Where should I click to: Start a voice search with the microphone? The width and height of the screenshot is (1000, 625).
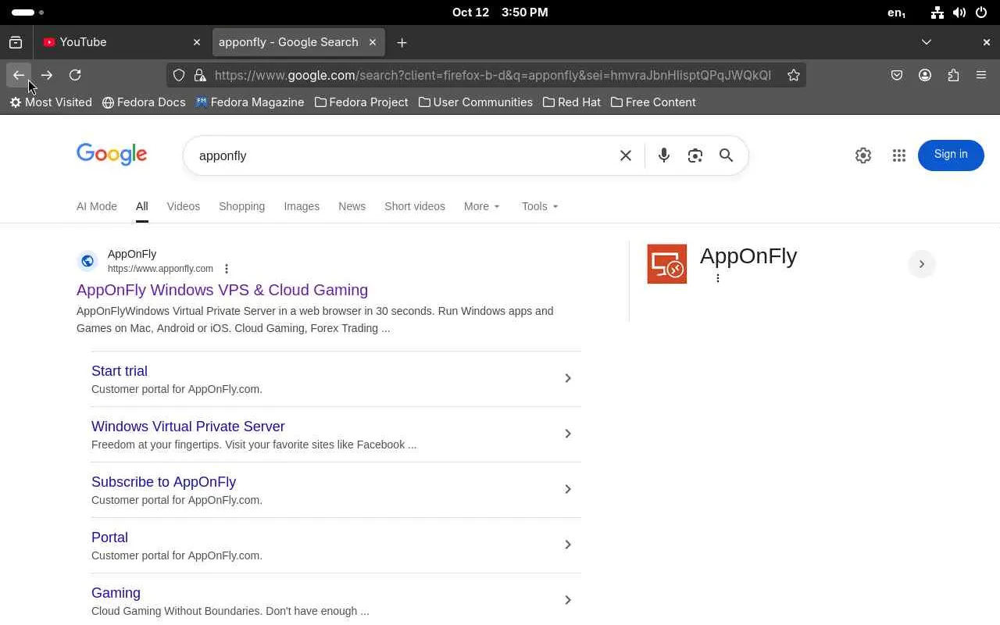664,155
